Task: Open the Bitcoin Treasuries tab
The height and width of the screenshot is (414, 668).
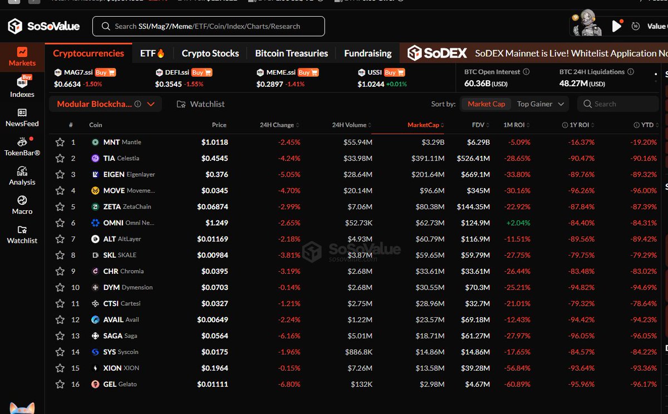Action: click(x=291, y=53)
